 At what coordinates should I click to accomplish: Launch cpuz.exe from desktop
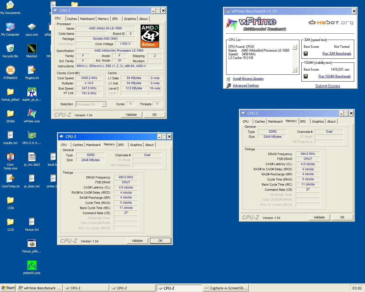click(x=32, y=29)
